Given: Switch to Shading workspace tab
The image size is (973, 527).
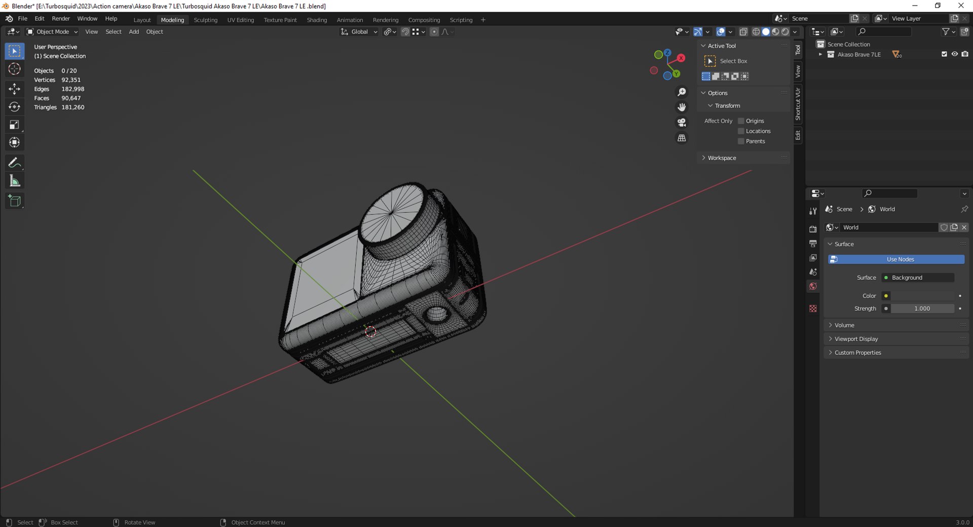Looking at the screenshot, I should click(317, 20).
